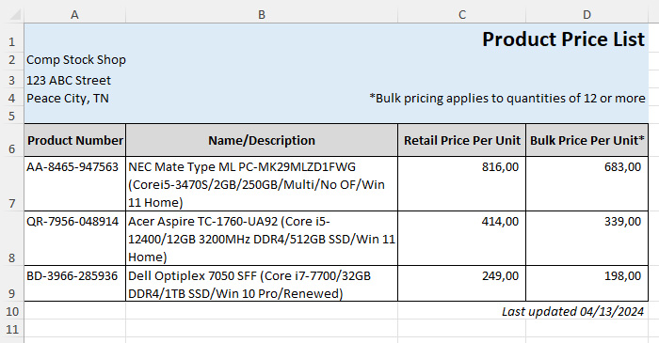Select bulk price 198,00
This screenshot has width=659, height=343.
click(587, 284)
